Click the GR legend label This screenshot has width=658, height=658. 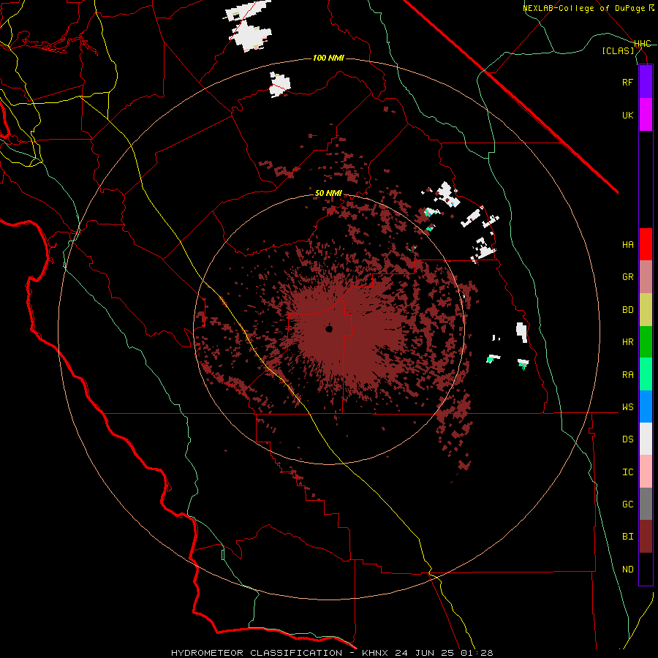(x=627, y=277)
